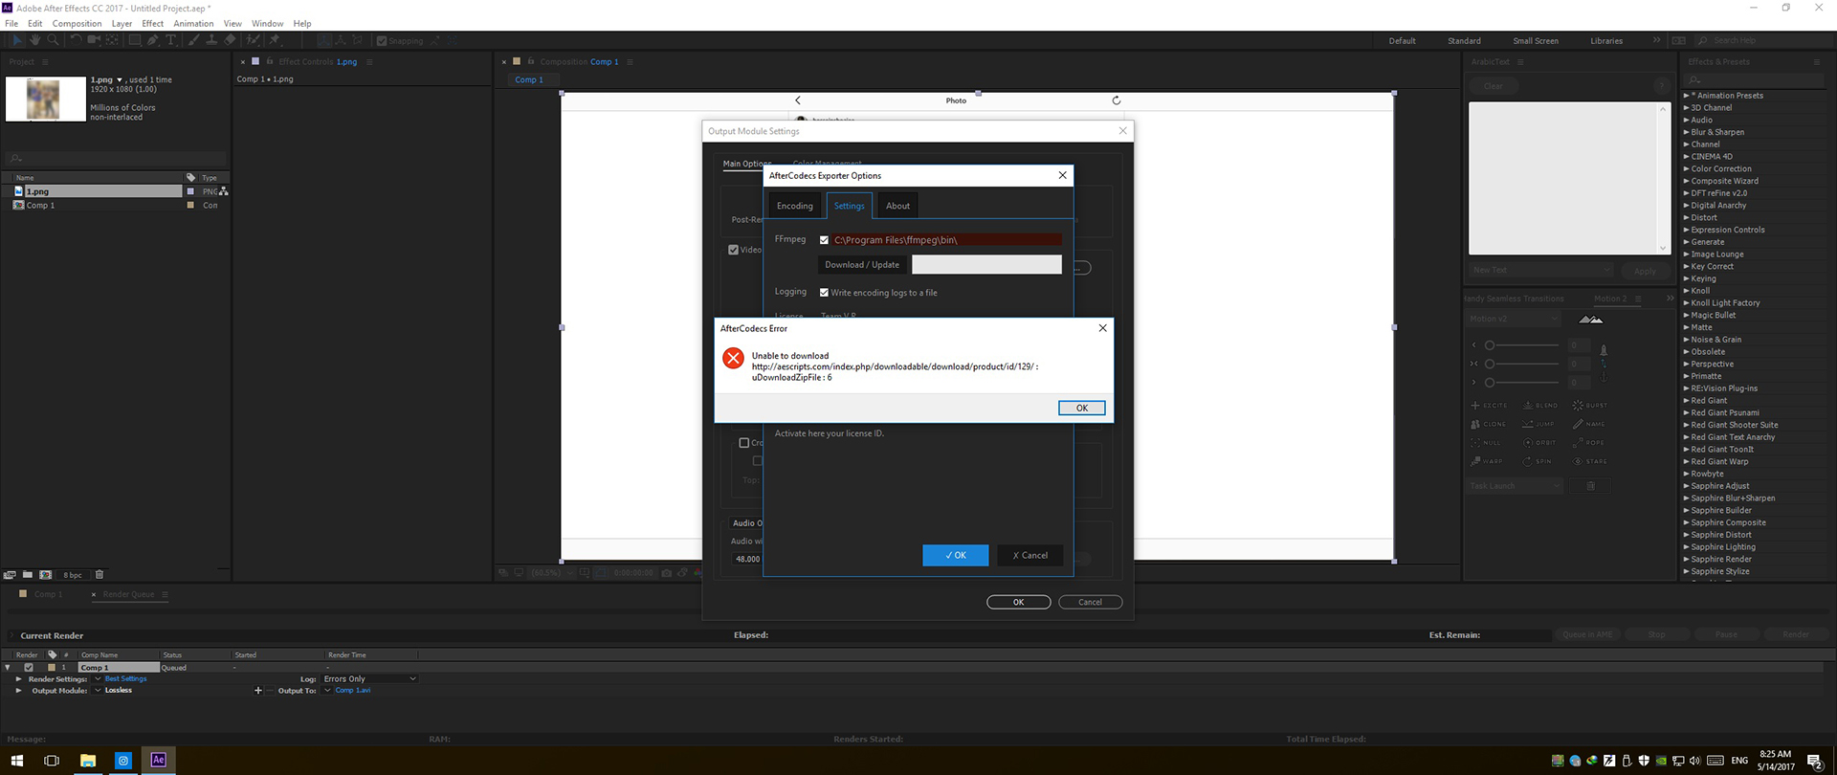1837x775 pixels.
Task: Toggle Write encoding logs to a file
Action: coord(824,293)
